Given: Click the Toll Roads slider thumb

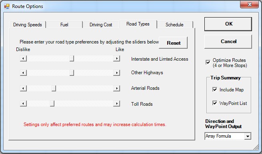Looking at the screenshot, I should coord(52,103).
